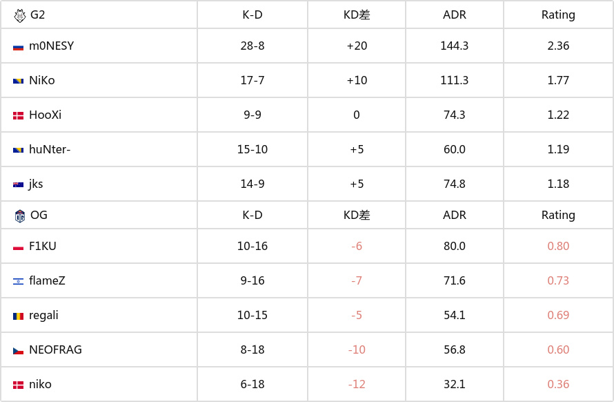
Task: Click the Israeli flag beside flameZ
Action: click(19, 282)
